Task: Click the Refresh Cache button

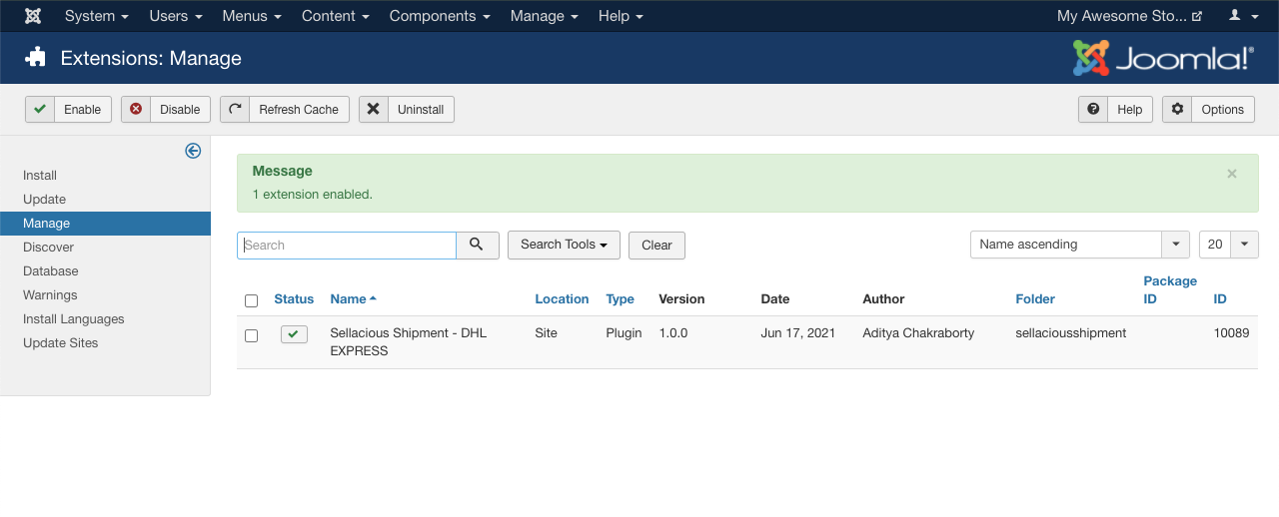Action: point(285,110)
